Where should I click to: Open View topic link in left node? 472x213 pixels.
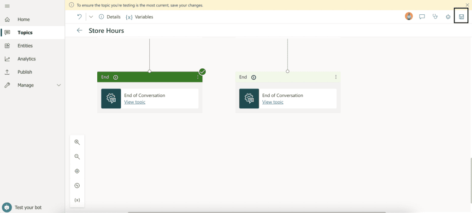(135, 102)
